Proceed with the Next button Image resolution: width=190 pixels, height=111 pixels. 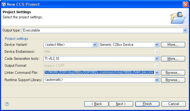(x=121, y=104)
